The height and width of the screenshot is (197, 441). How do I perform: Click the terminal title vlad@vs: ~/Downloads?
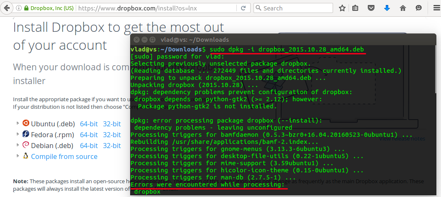(195, 40)
